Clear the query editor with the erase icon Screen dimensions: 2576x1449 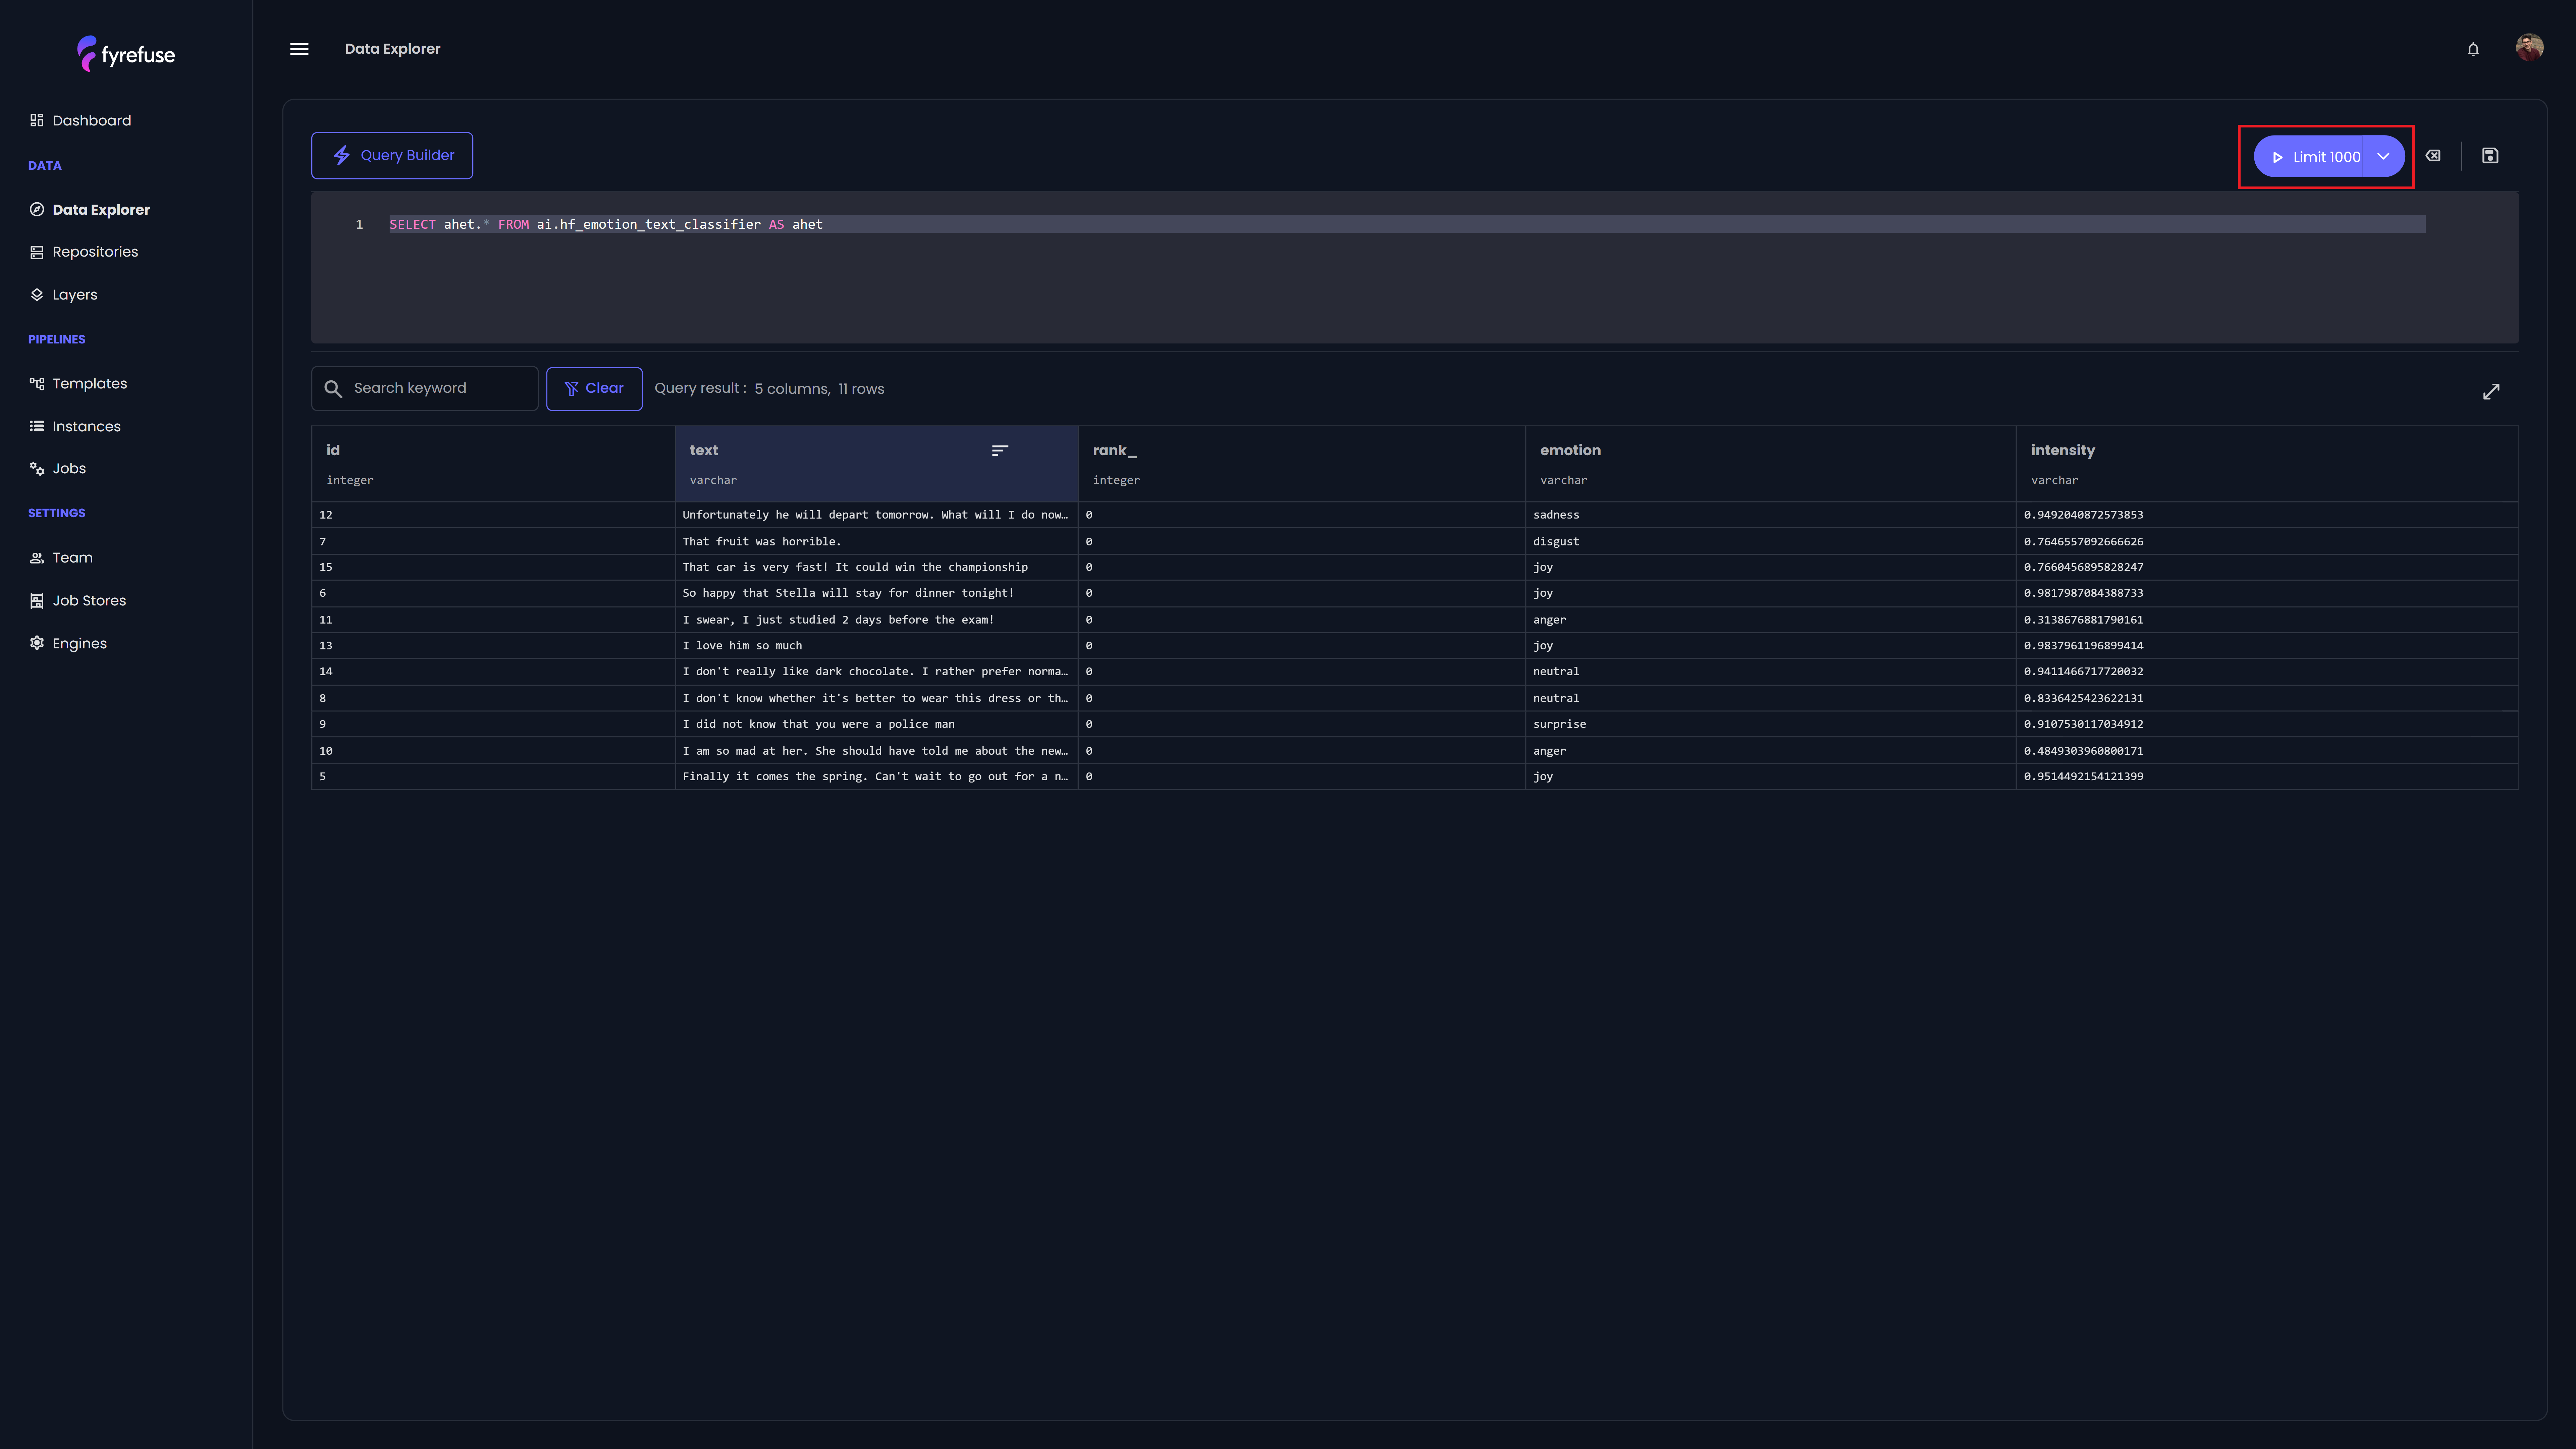pos(2433,156)
